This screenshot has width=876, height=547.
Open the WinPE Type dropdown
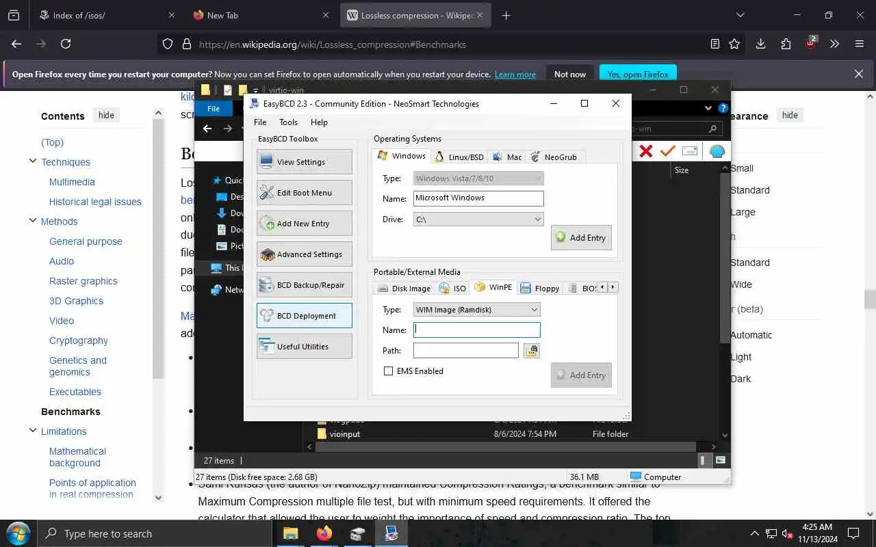[476, 310]
